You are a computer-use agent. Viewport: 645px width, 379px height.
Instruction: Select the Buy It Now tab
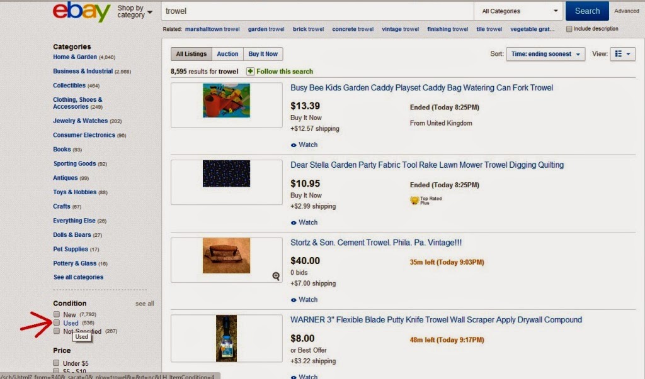tap(263, 54)
